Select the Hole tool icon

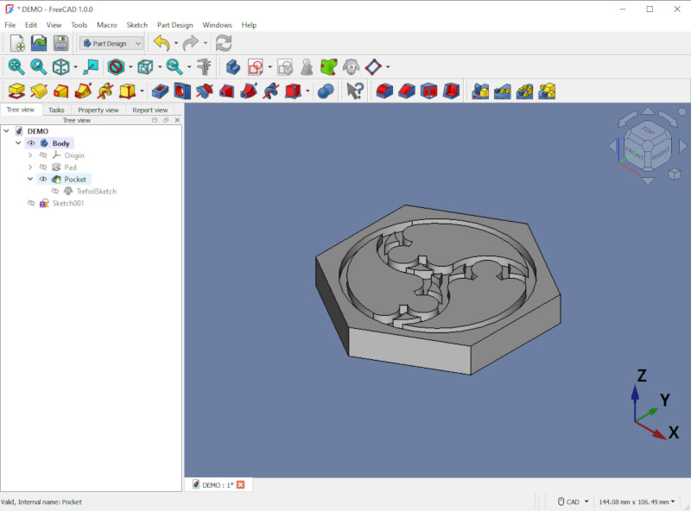(182, 91)
